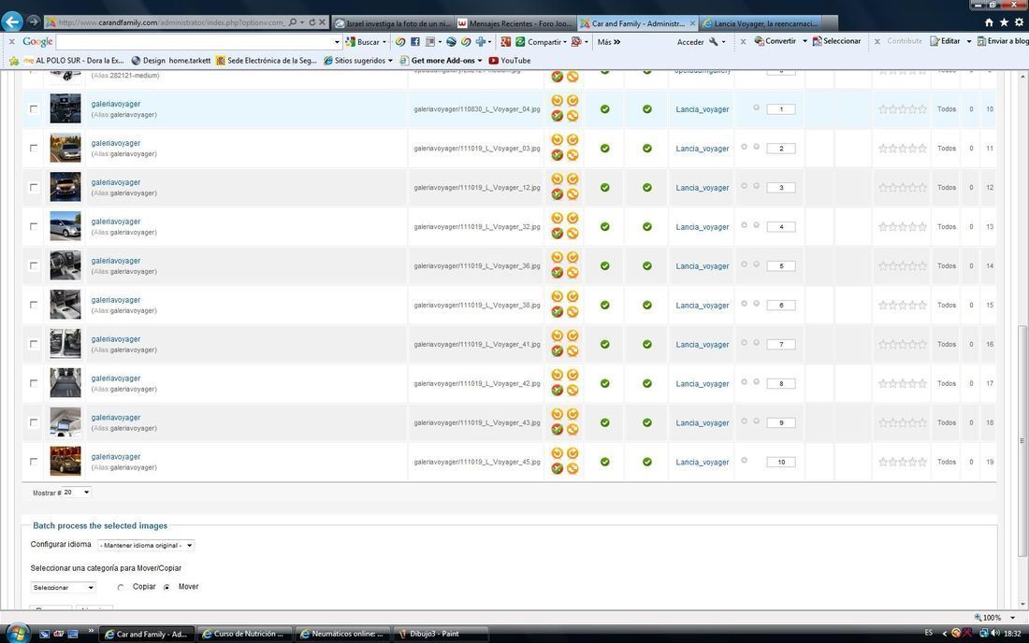1029x643 pixels.
Task: Click the red-green check icon for Voyager_32.jpg
Action: [557, 234]
